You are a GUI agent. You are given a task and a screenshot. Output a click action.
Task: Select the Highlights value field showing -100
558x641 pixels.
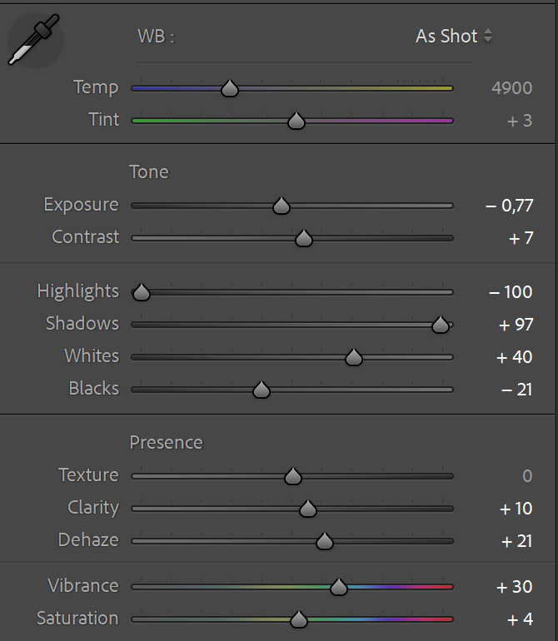pyautogui.click(x=511, y=292)
